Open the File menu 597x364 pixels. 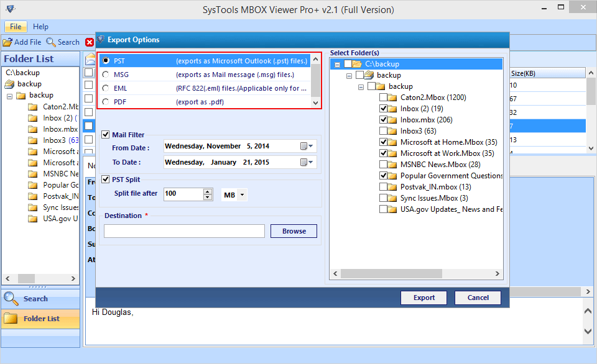16,27
